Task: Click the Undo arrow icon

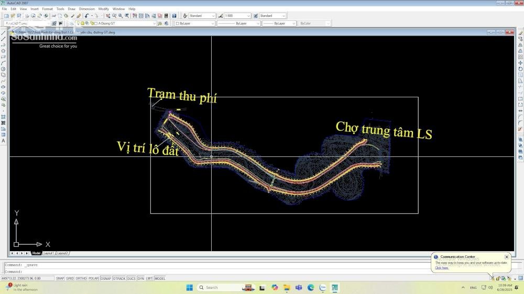Action: [x=87, y=16]
